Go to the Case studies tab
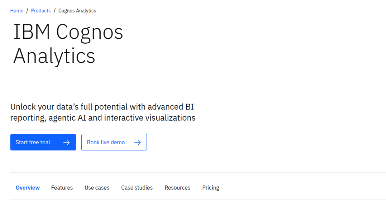Image resolution: width=386 pixels, height=202 pixels. coord(137,188)
